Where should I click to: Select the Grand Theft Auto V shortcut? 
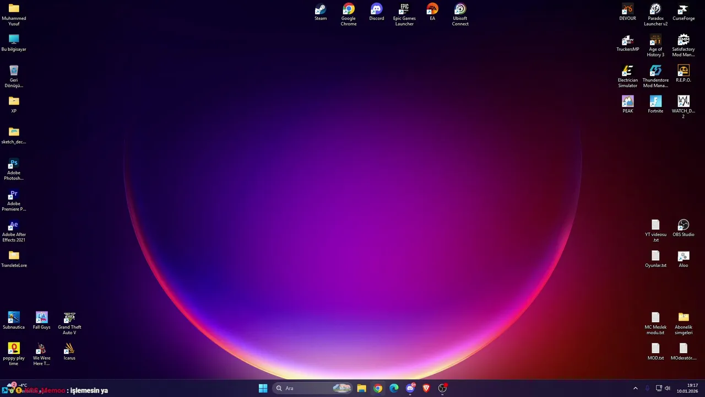click(69, 324)
